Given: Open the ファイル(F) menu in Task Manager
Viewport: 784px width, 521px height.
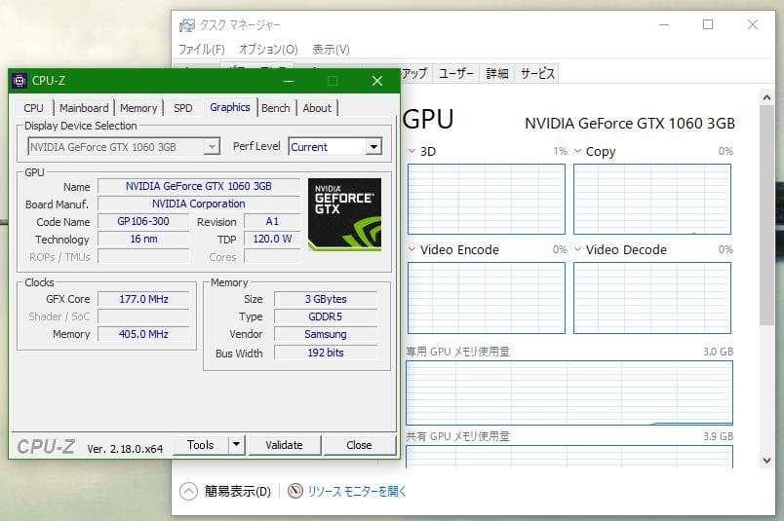Looking at the screenshot, I should coord(202,49).
